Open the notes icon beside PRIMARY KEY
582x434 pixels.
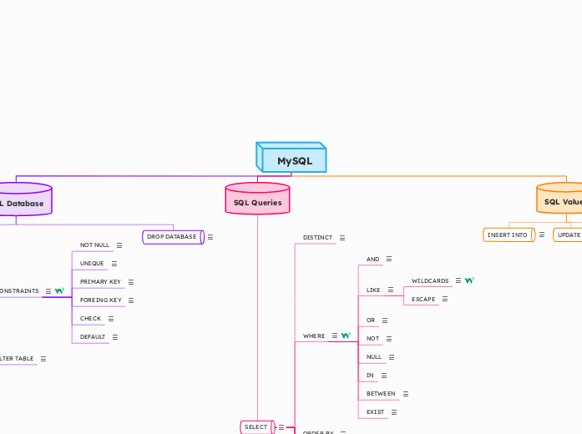pos(131,282)
